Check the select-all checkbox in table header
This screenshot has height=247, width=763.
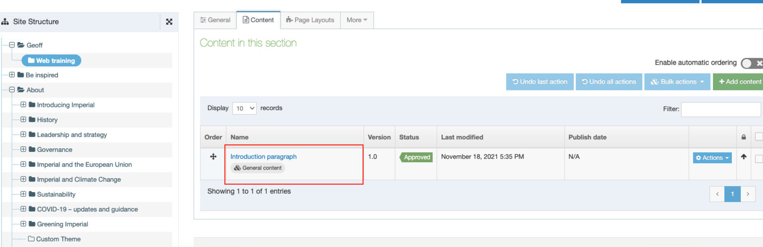(758, 137)
